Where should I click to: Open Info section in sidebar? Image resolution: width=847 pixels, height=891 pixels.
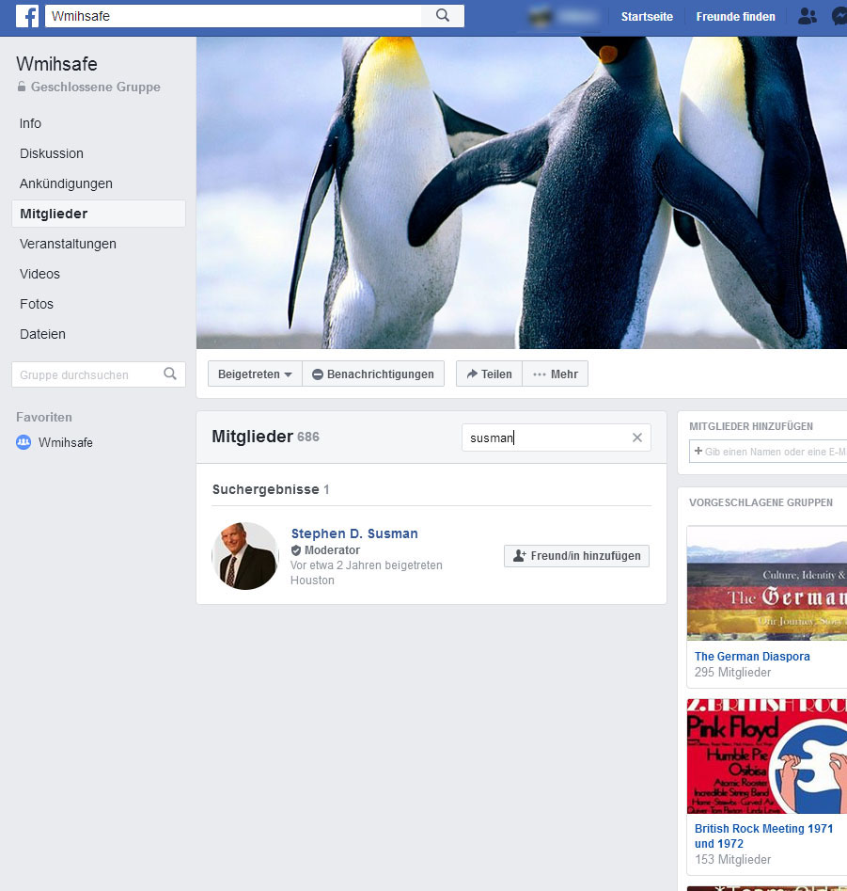[30, 123]
